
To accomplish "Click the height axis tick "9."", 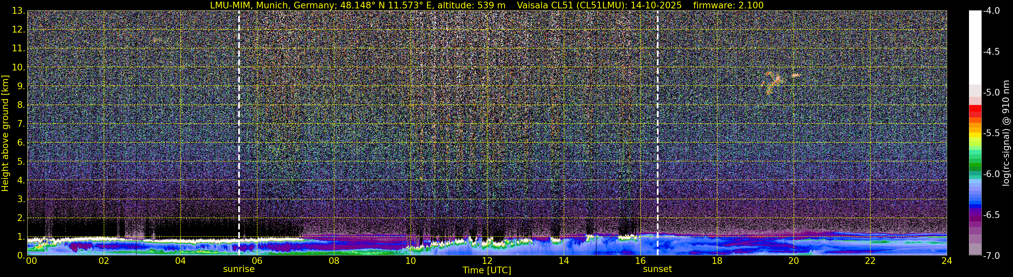I will click(x=21, y=86).
